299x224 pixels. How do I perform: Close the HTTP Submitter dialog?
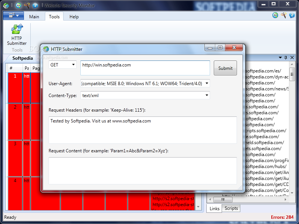pyautogui.click(x=234, y=47)
